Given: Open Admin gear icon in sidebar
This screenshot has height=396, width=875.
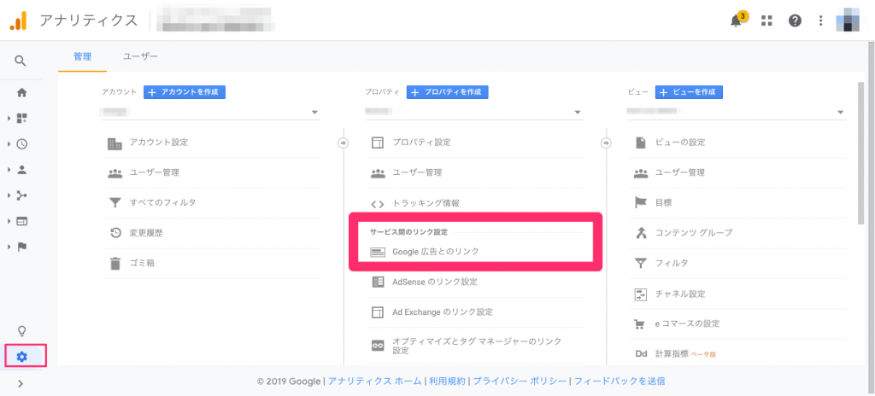Looking at the screenshot, I should [x=21, y=357].
